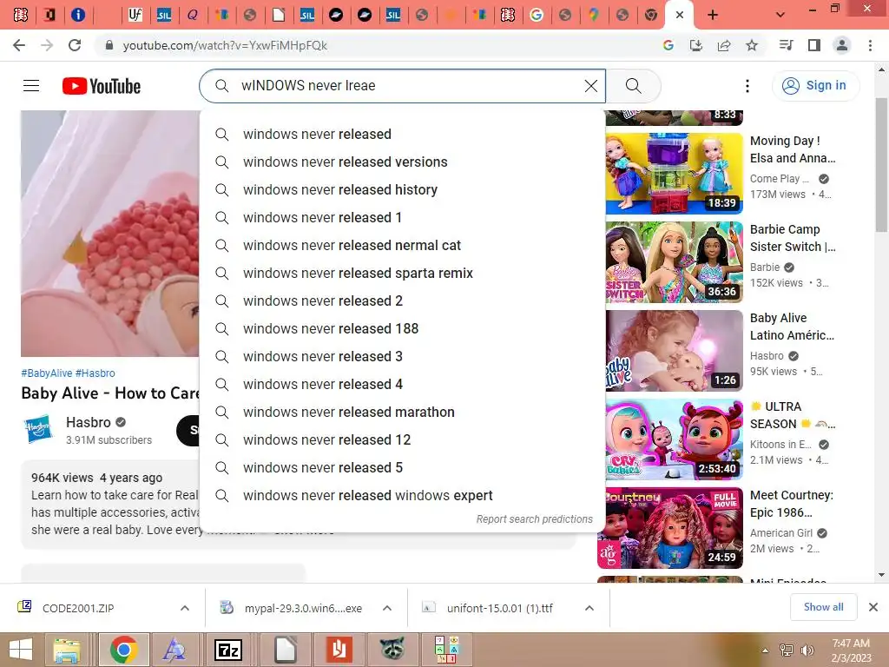Expand options for mypal-29.3.0 exe download
The image size is (889, 667).
click(x=387, y=608)
